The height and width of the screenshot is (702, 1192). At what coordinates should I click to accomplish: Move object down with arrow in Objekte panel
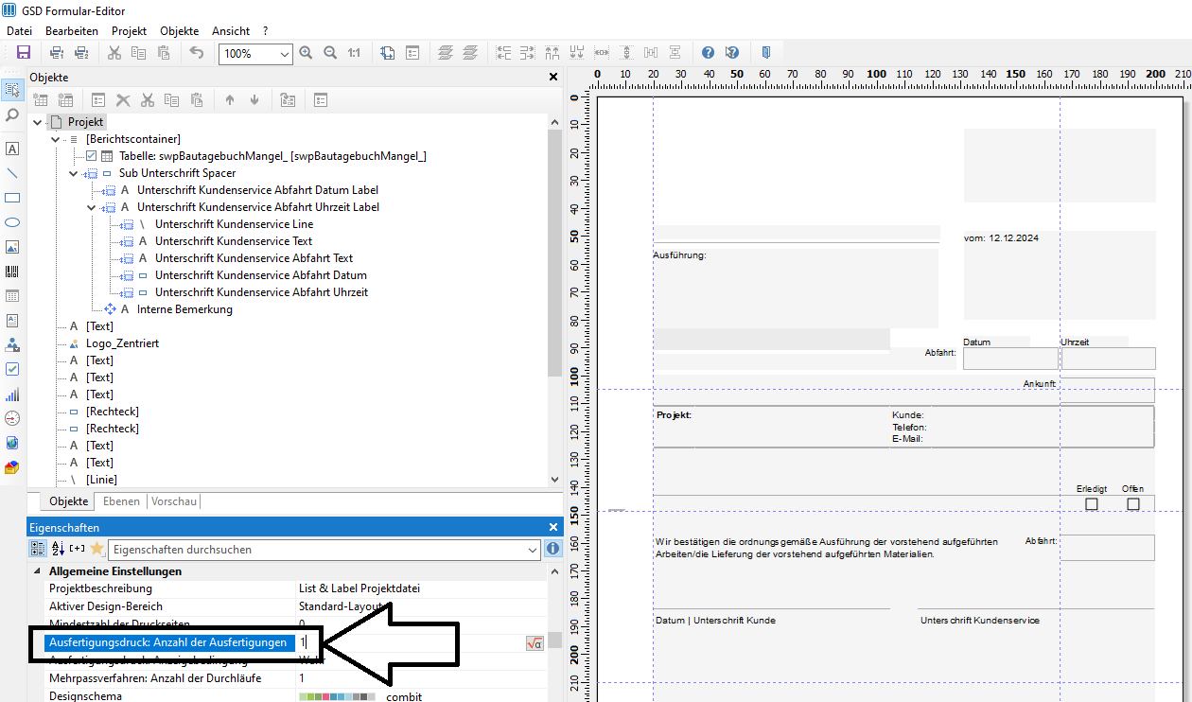(254, 99)
